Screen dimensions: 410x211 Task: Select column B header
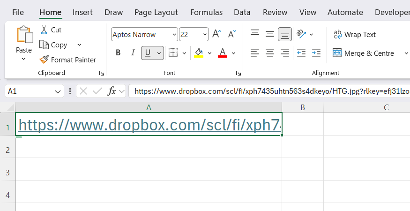pos(303,107)
